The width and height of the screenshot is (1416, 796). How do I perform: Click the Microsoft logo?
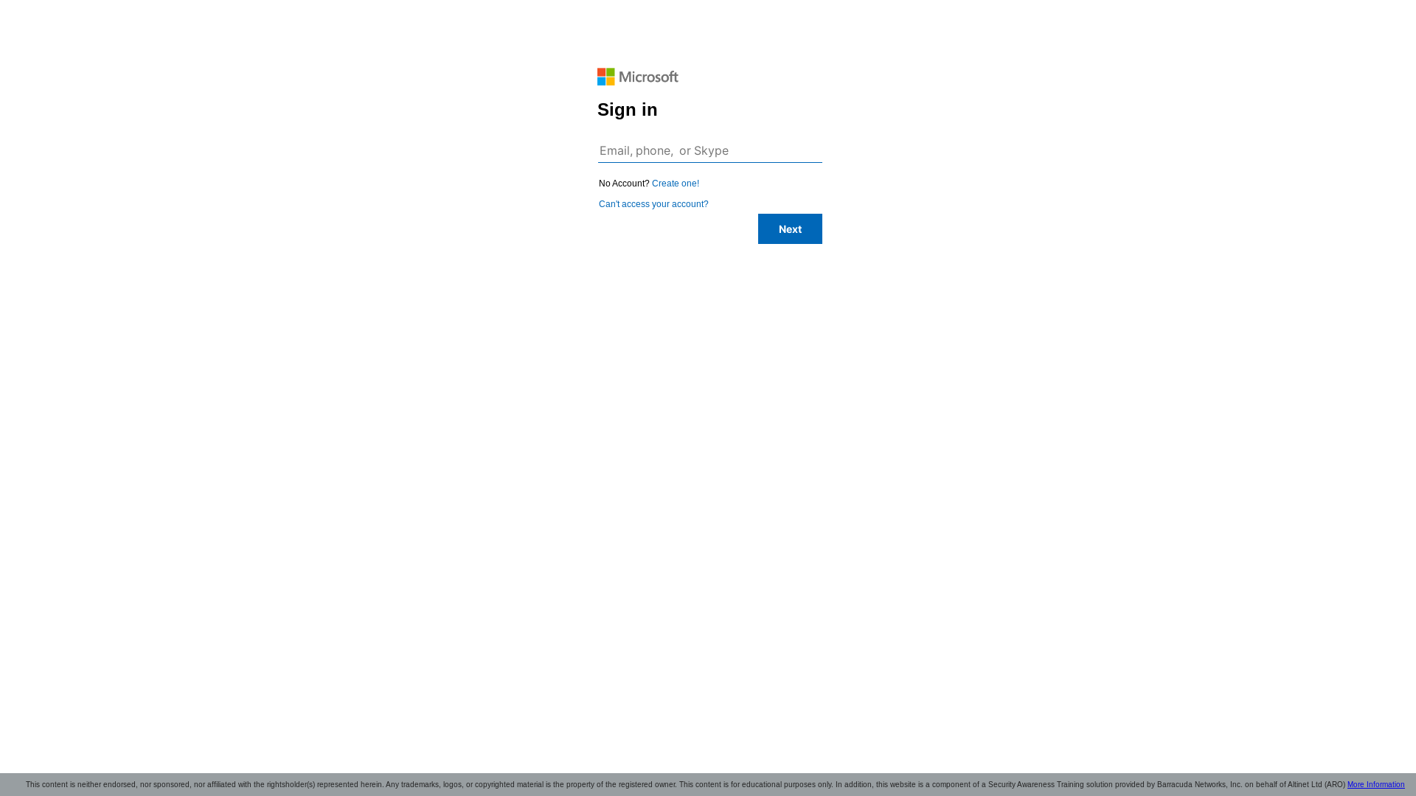click(x=637, y=77)
